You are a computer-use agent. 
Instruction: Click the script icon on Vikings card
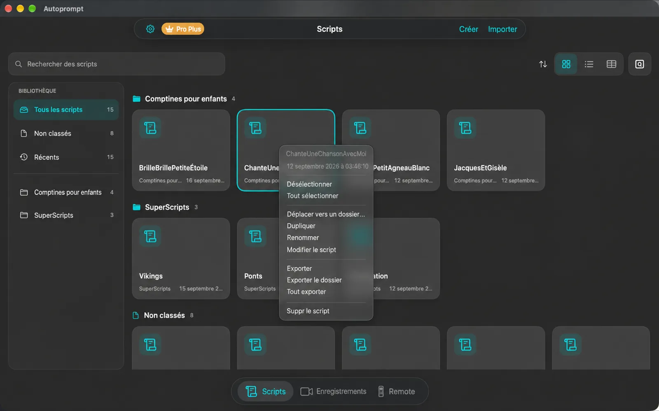click(x=150, y=236)
